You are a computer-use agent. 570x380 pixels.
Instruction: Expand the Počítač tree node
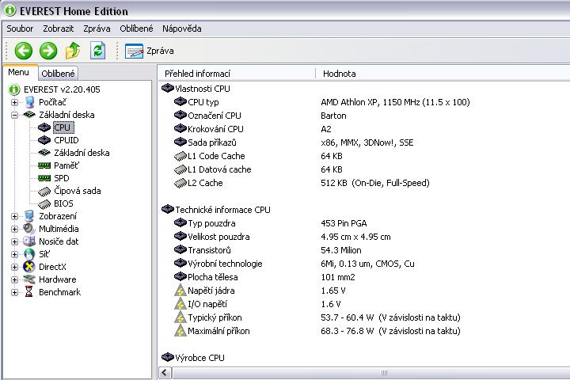point(14,103)
